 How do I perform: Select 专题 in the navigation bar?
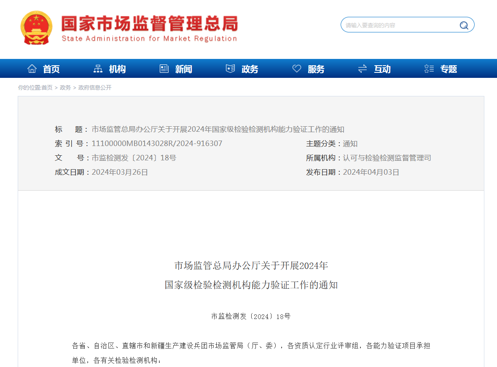click(x=448, y=69)
